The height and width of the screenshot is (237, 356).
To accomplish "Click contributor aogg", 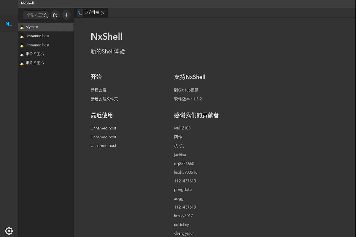I will click(179, 198).
